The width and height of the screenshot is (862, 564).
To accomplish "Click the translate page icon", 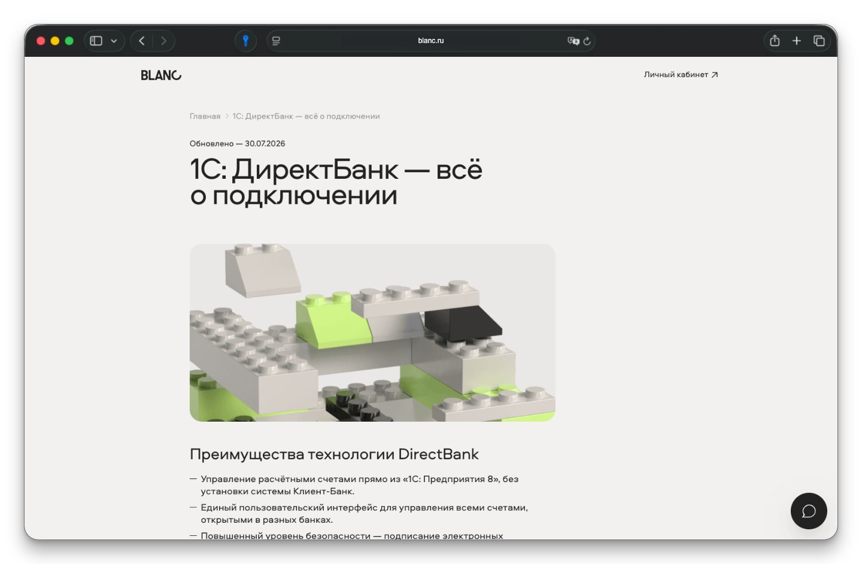I will click(573, 41).
